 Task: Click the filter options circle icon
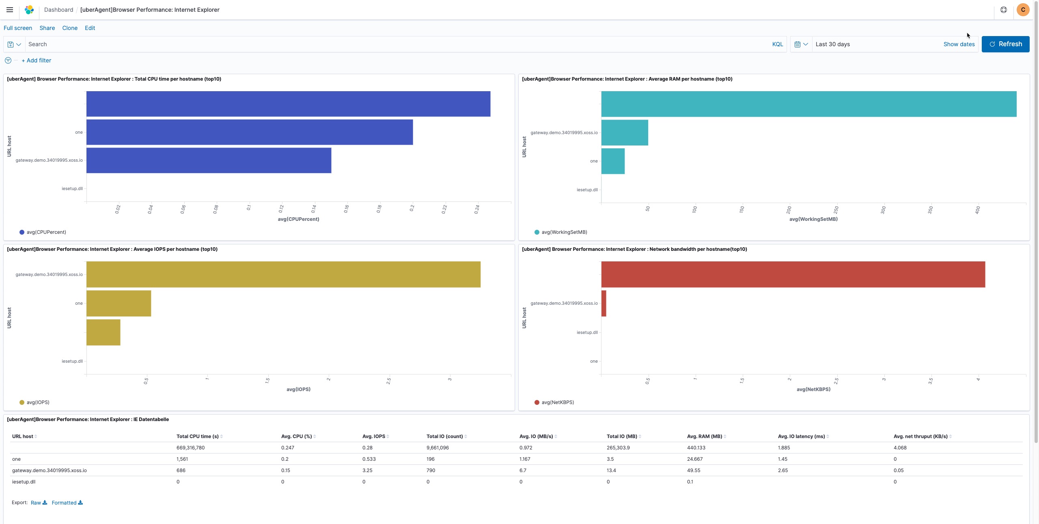[x=8, y=60]
